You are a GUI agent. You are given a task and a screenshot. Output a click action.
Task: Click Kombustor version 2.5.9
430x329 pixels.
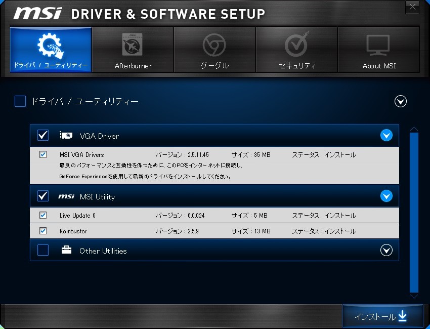point(193,231)
